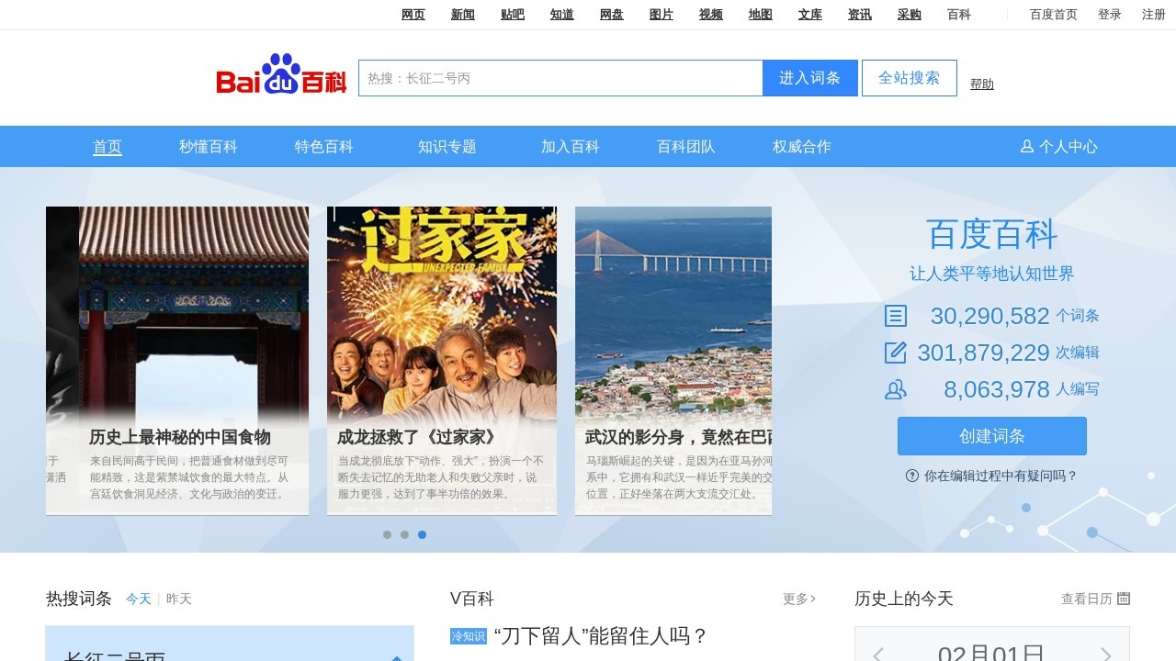Screen dimensions: 1176x661
Task: Open 知识专题 navigation item
Action: coord(447,147)
